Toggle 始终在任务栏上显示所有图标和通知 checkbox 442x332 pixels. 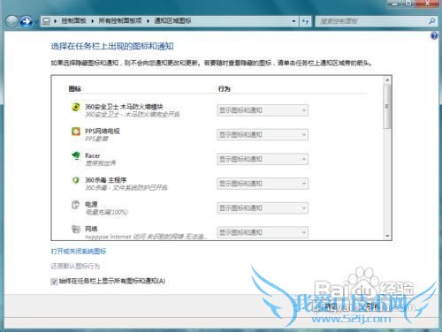pyautogui.click(x=54, y=282)
